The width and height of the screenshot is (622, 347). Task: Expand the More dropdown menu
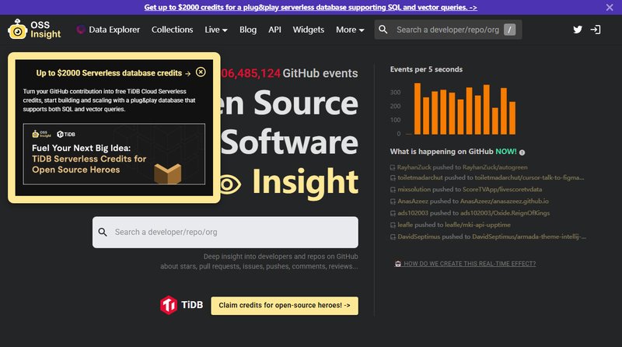click(350, 30)
